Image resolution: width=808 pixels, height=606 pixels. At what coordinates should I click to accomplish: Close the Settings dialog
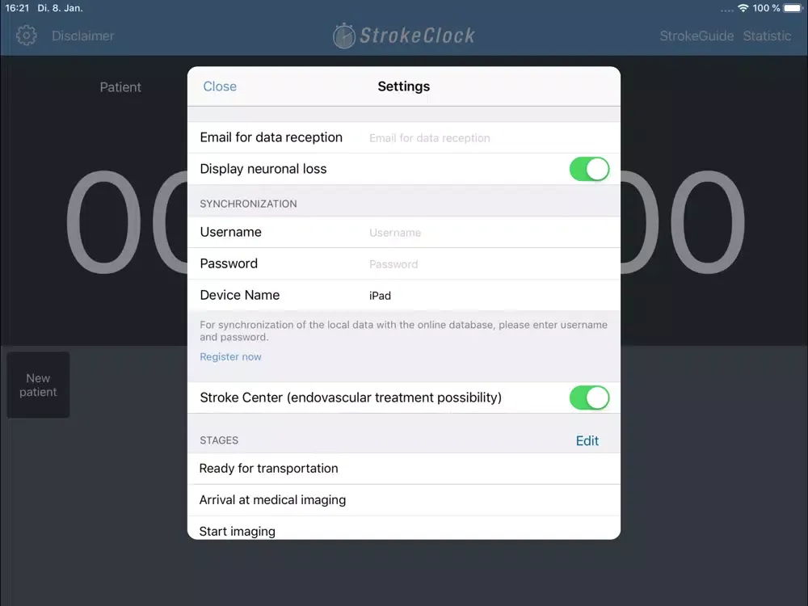tap(220, 86)
